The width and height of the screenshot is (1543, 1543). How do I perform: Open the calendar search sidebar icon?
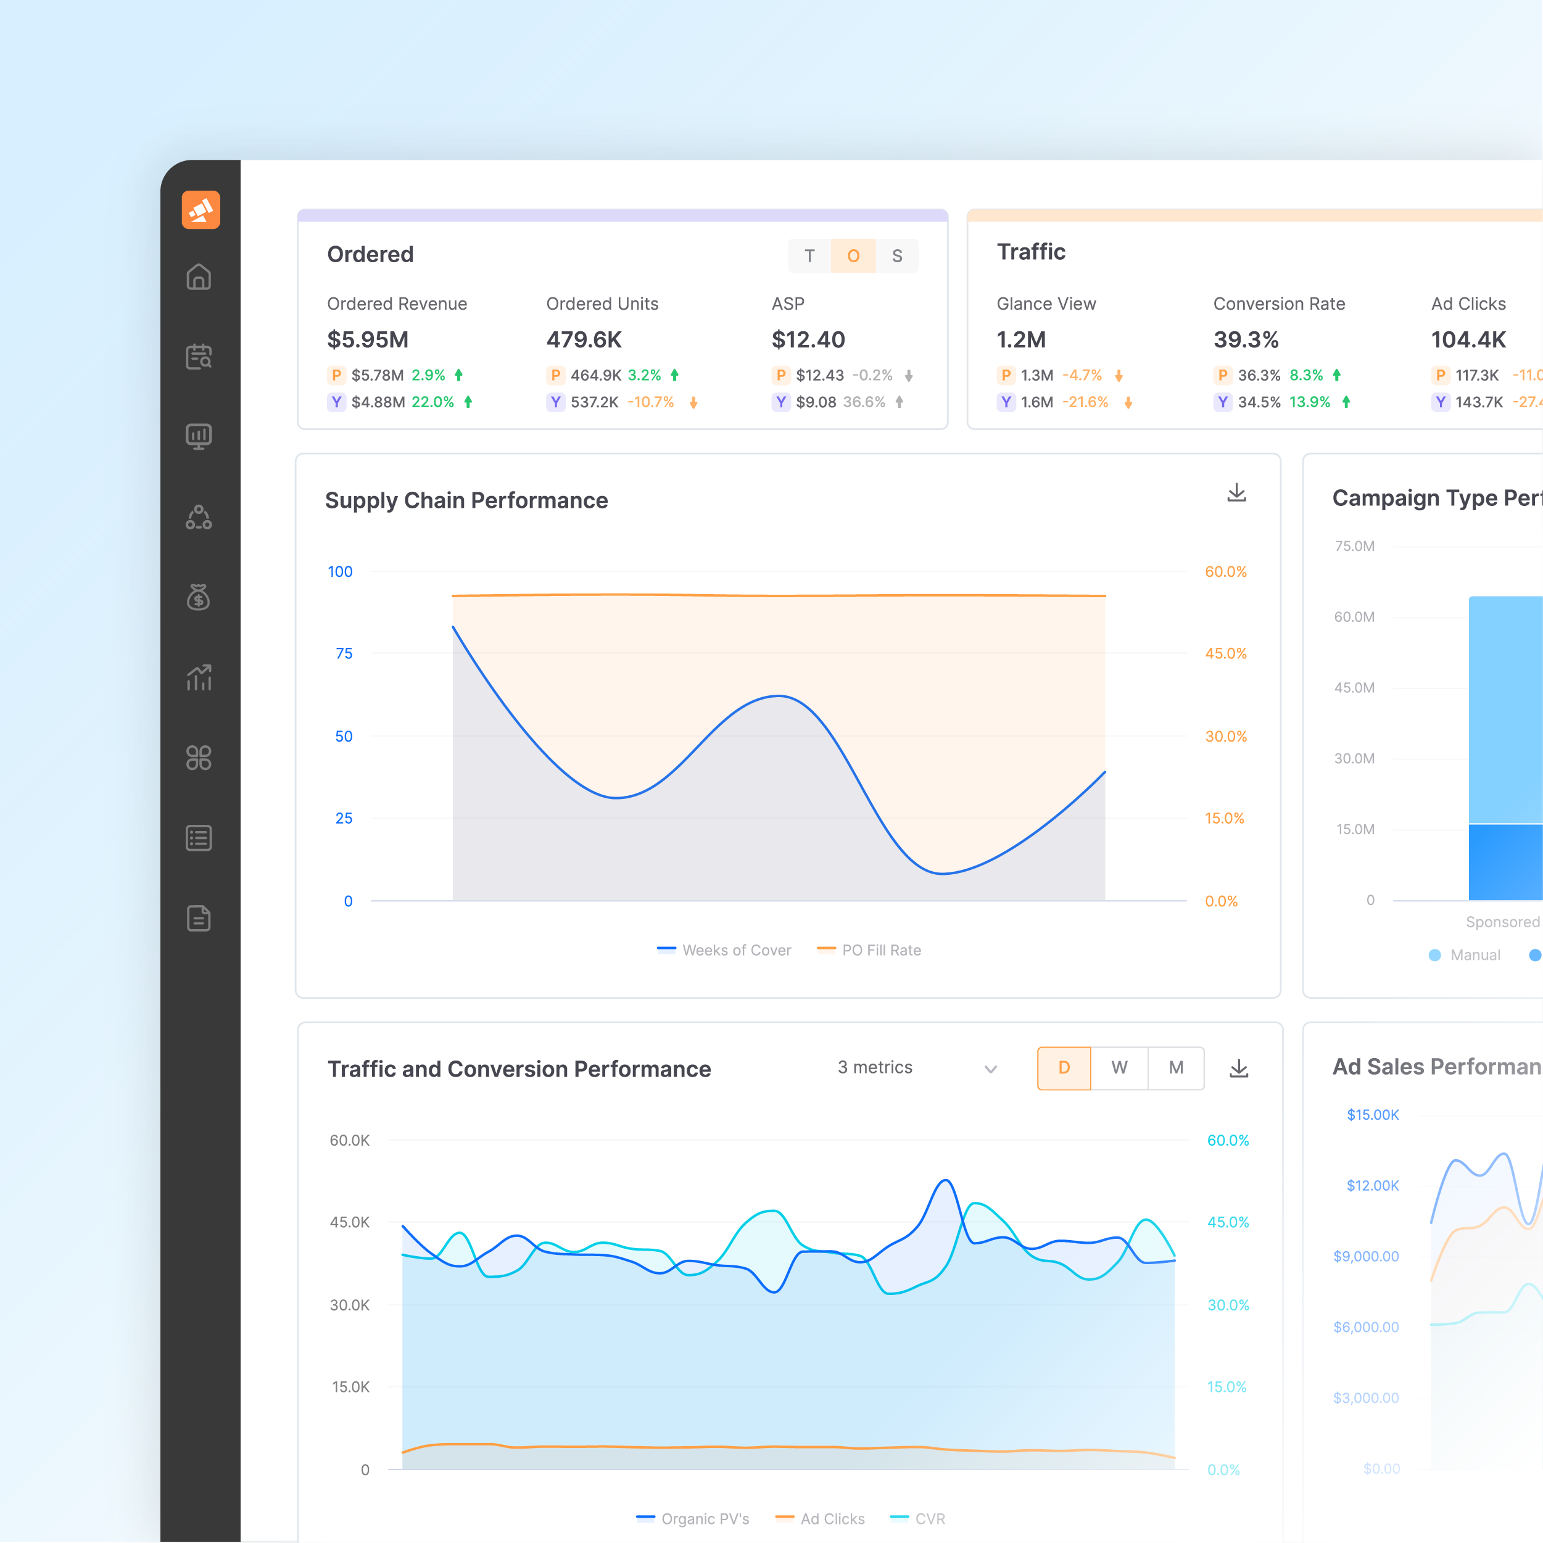(199, 357)
